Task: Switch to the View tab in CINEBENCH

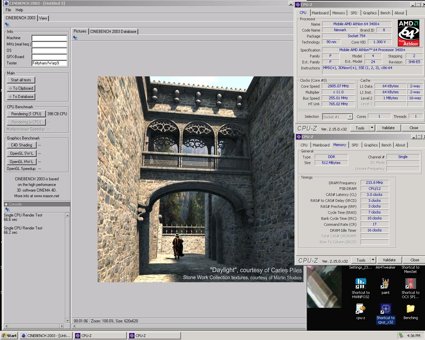Action: pos(43,18)
